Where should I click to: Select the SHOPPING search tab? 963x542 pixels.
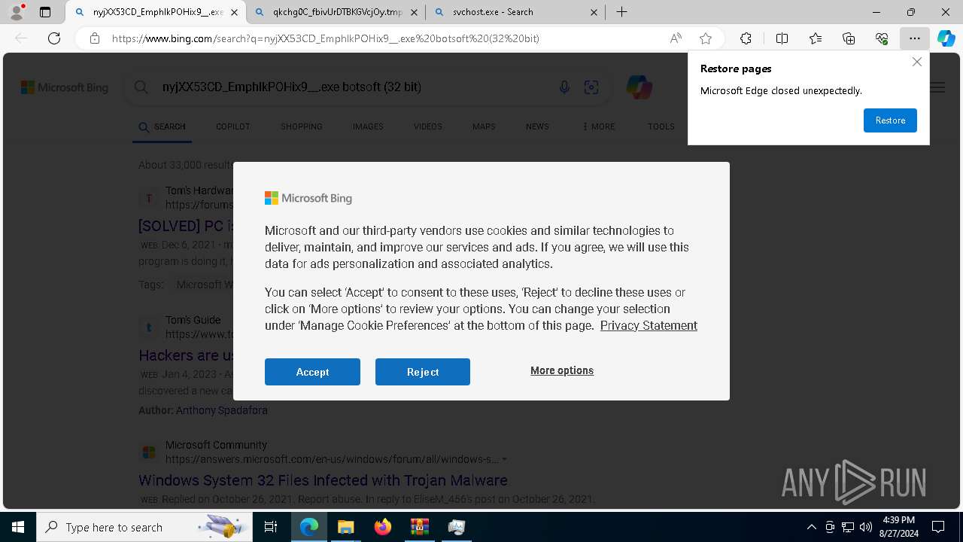[x=302, y=126]
